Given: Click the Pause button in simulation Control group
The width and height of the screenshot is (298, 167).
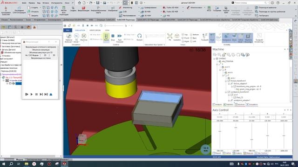Looking at the screenshot, I should pos(106,38).
